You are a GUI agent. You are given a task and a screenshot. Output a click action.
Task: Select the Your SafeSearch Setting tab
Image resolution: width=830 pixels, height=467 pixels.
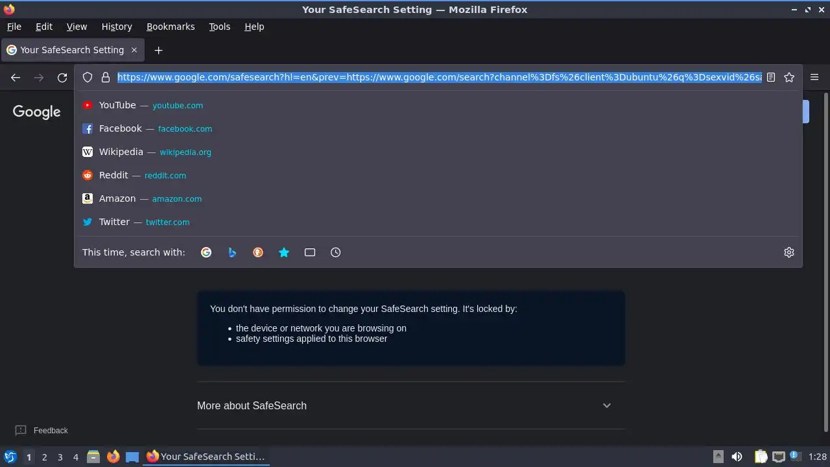[x=72, y=50]
